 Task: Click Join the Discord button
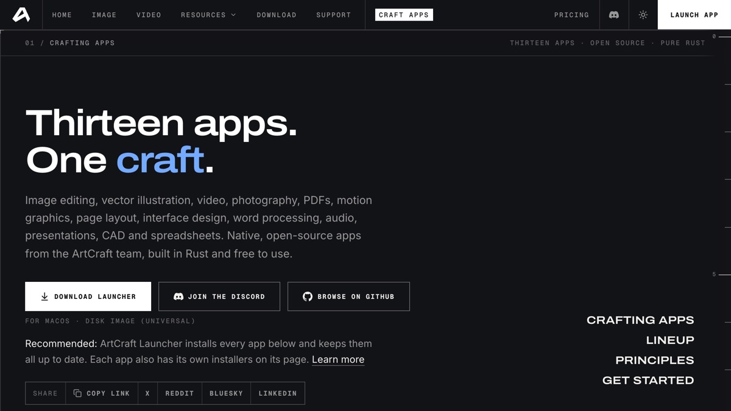219,297
